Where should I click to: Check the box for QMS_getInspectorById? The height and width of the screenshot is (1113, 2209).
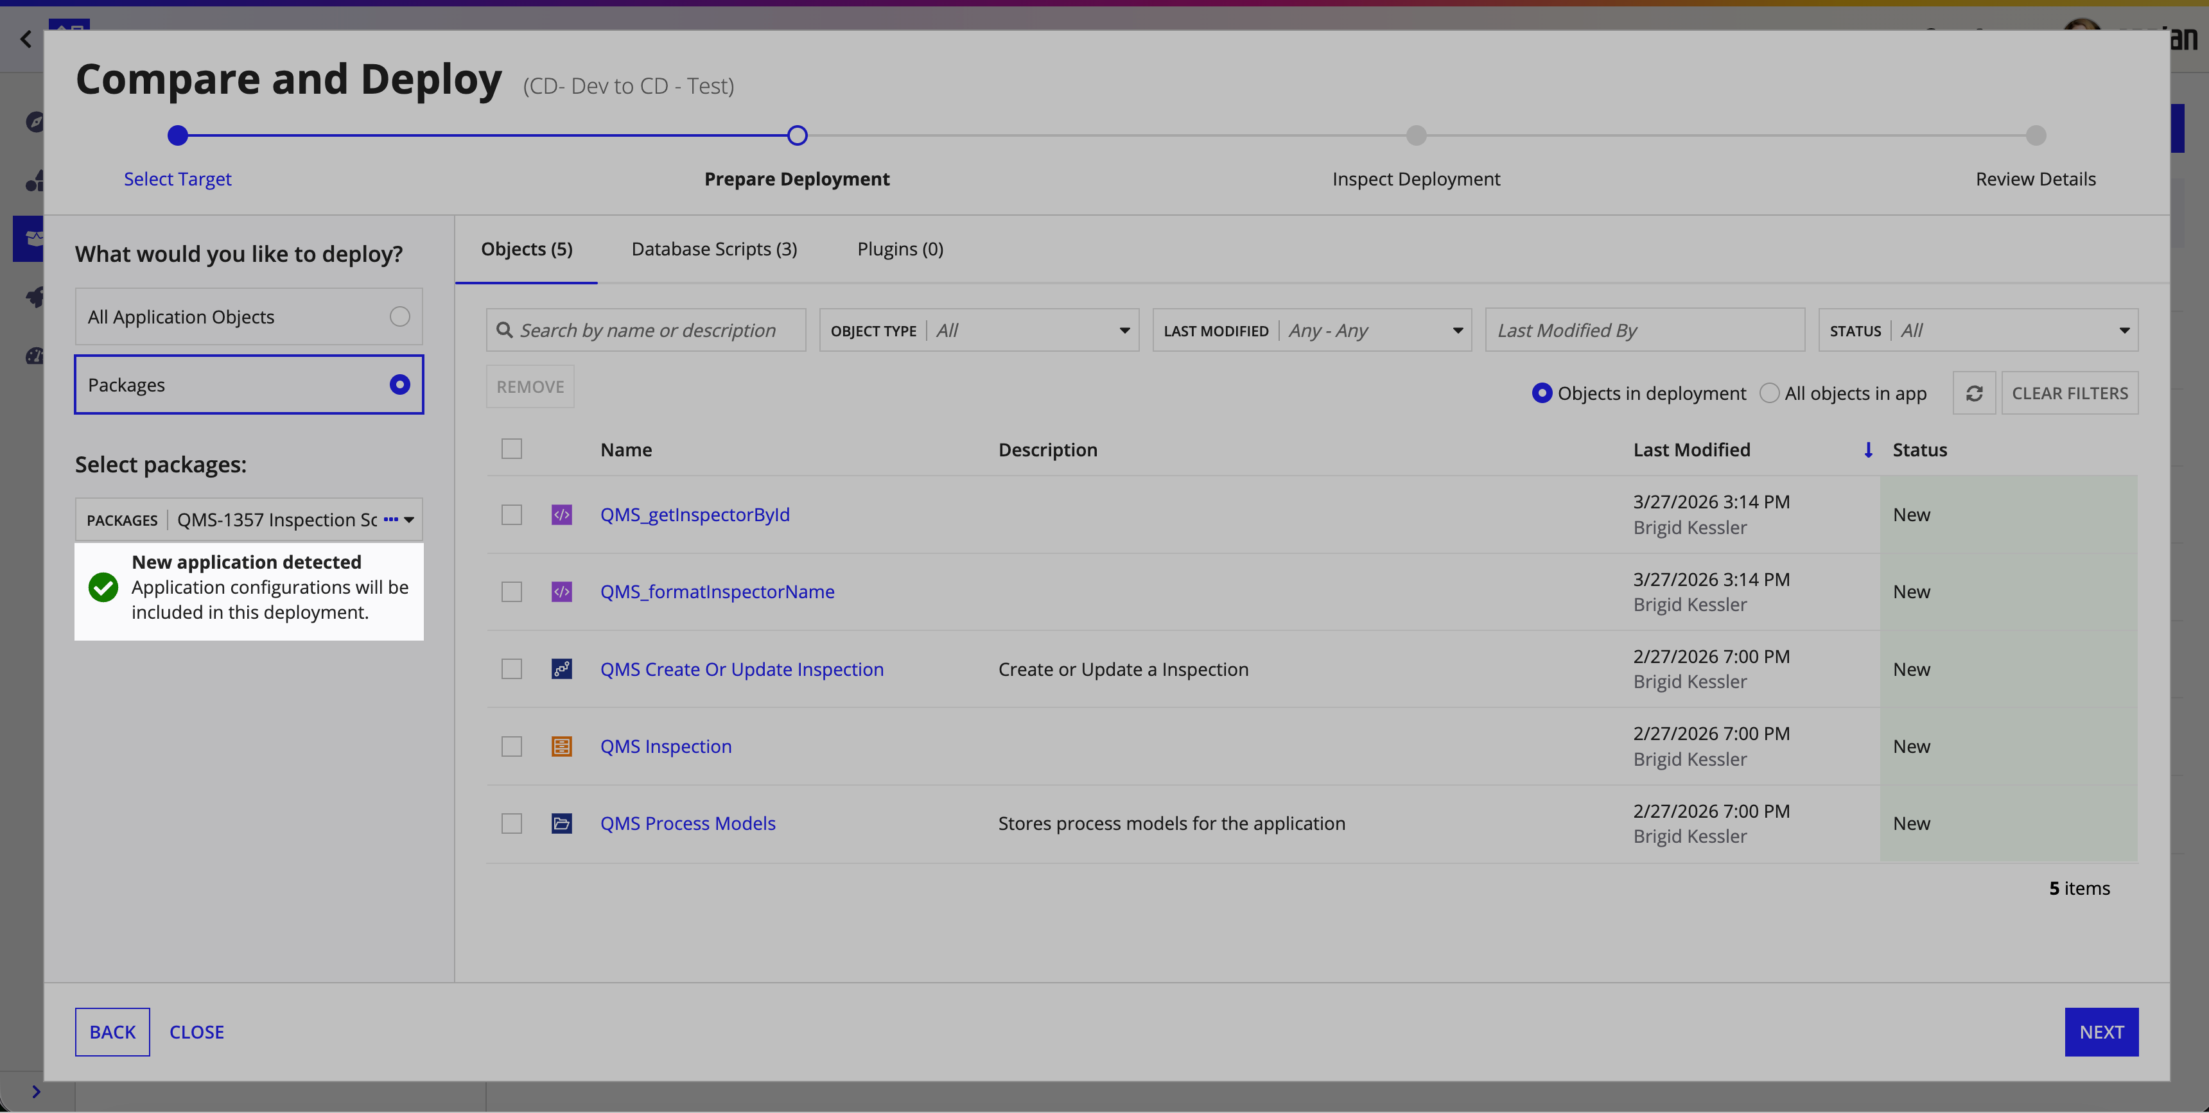click(x=512, y=515)
